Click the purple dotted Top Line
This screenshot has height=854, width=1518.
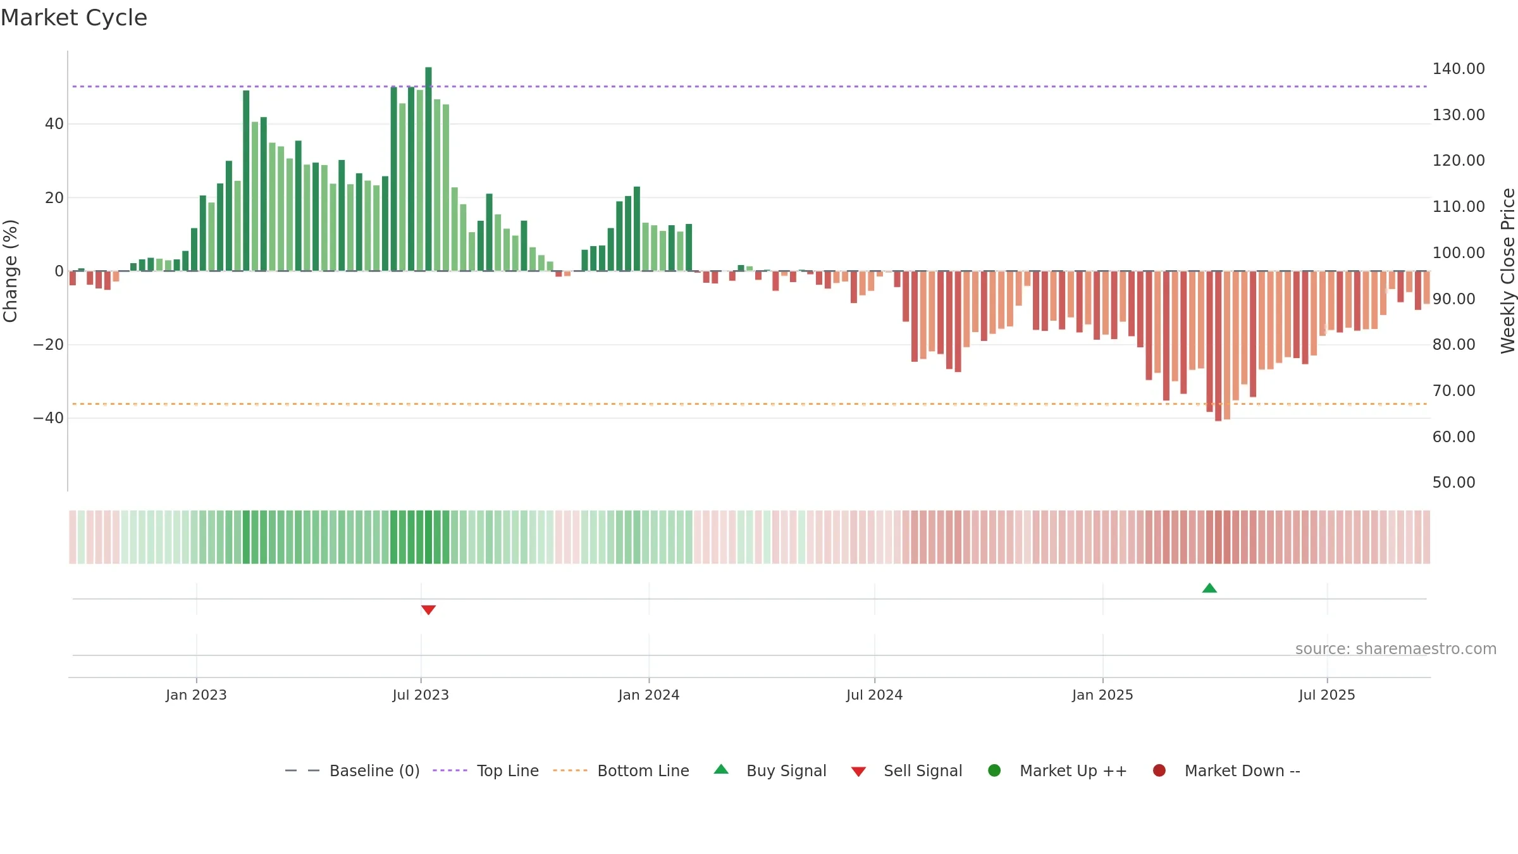point(750,86)
